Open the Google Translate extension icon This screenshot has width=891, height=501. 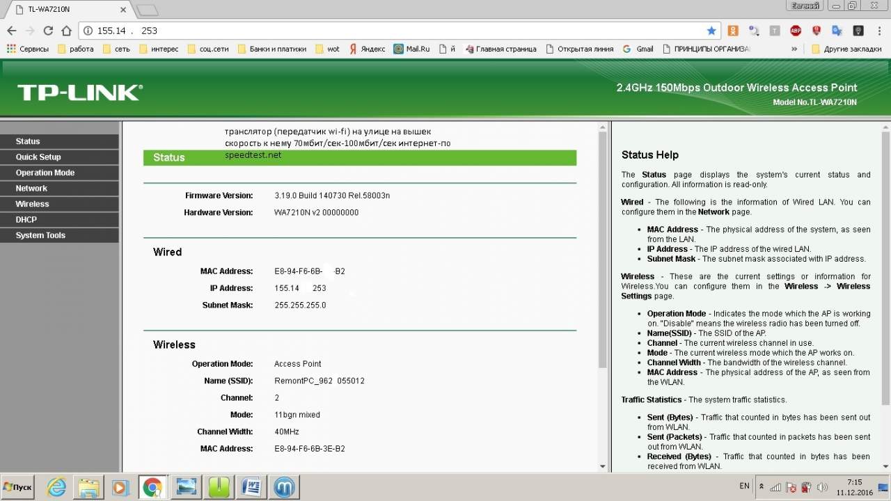(837, 31)
